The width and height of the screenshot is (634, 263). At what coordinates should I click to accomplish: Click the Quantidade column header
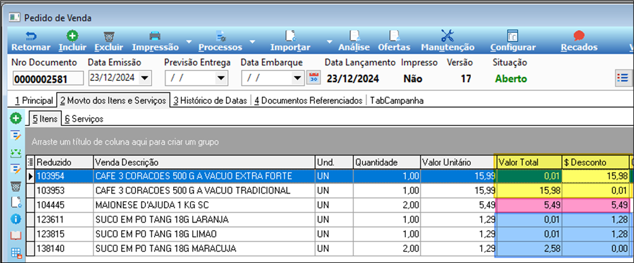387,162
